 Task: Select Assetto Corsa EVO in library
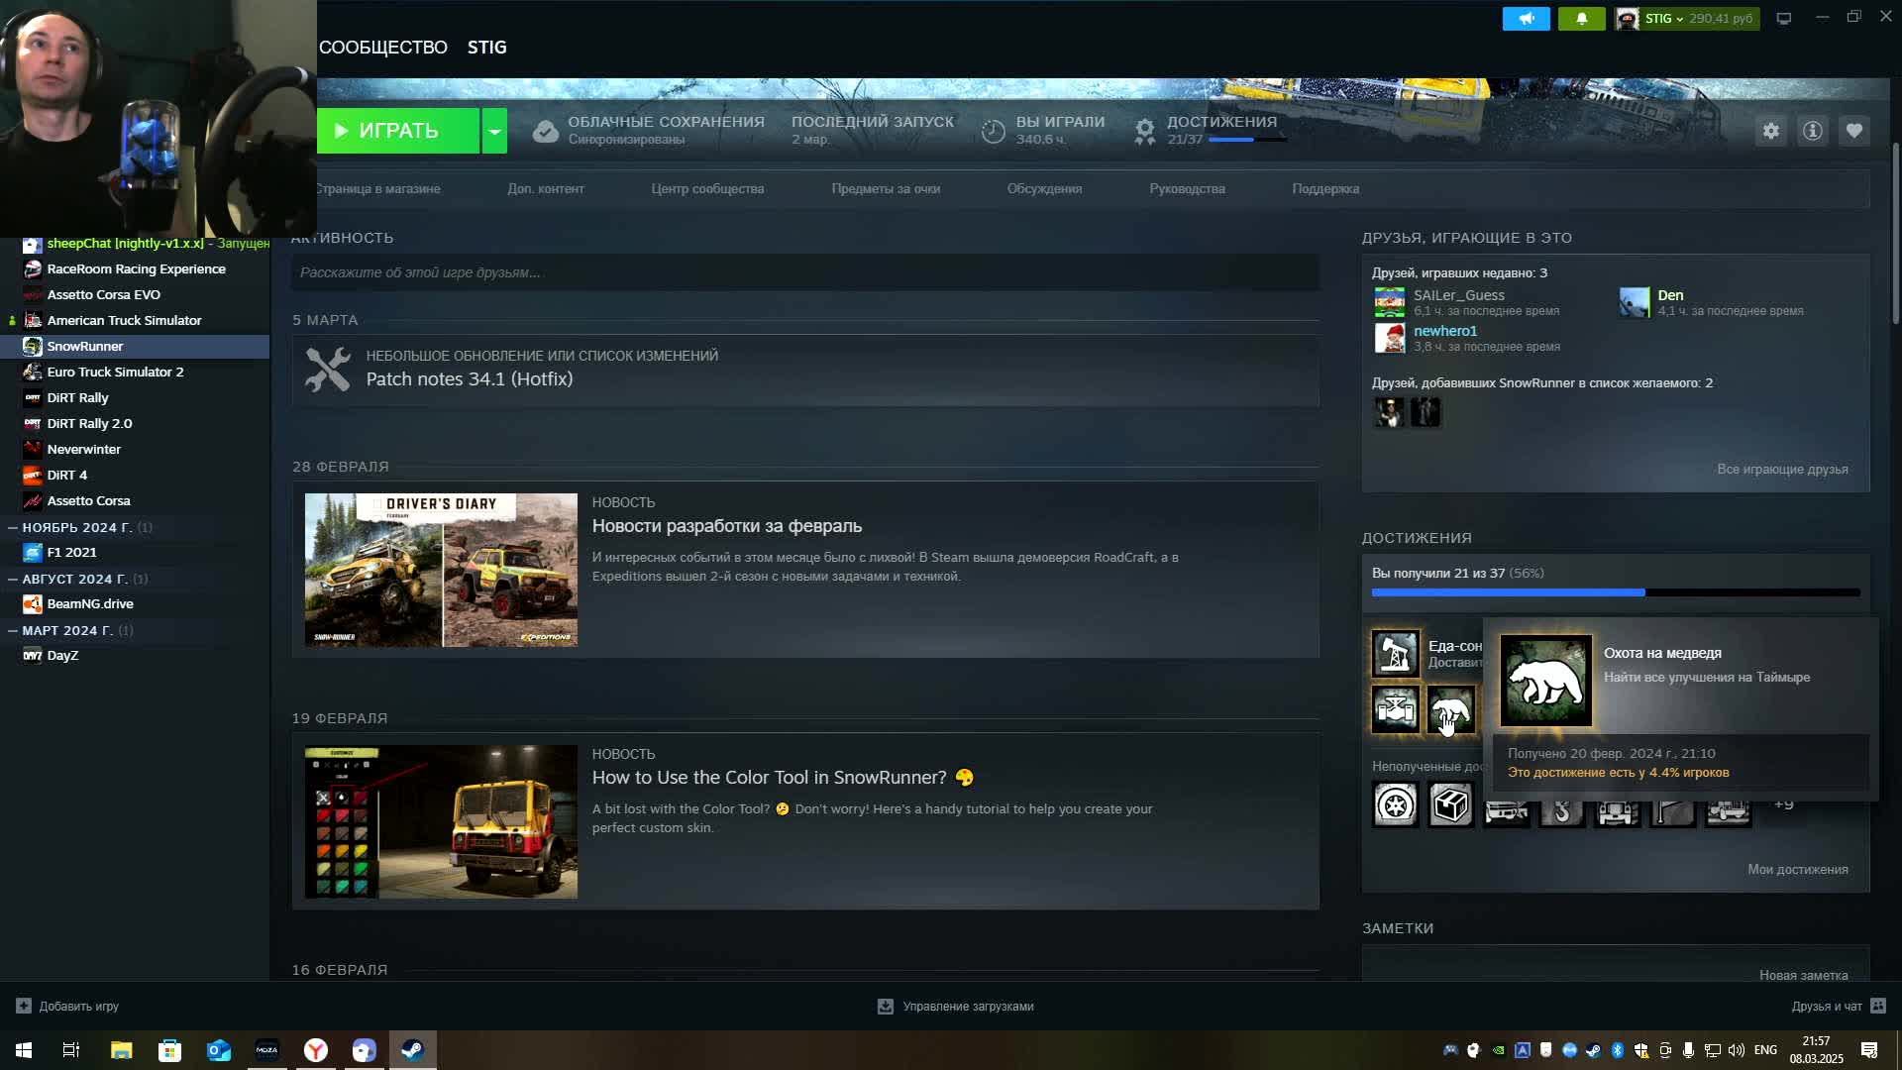point(135,294)
